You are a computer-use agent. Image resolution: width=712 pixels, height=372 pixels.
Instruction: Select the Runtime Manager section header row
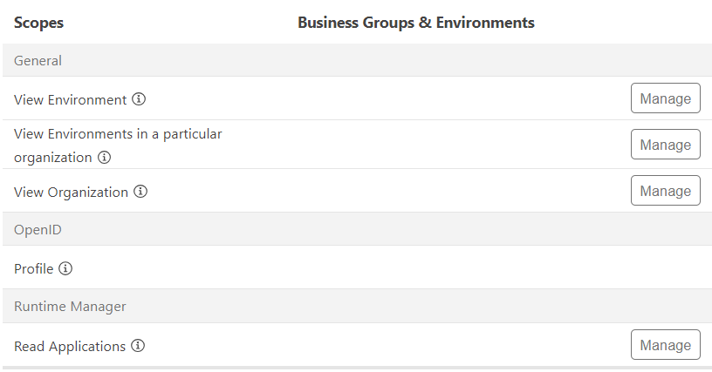click(x=358, y=307)
